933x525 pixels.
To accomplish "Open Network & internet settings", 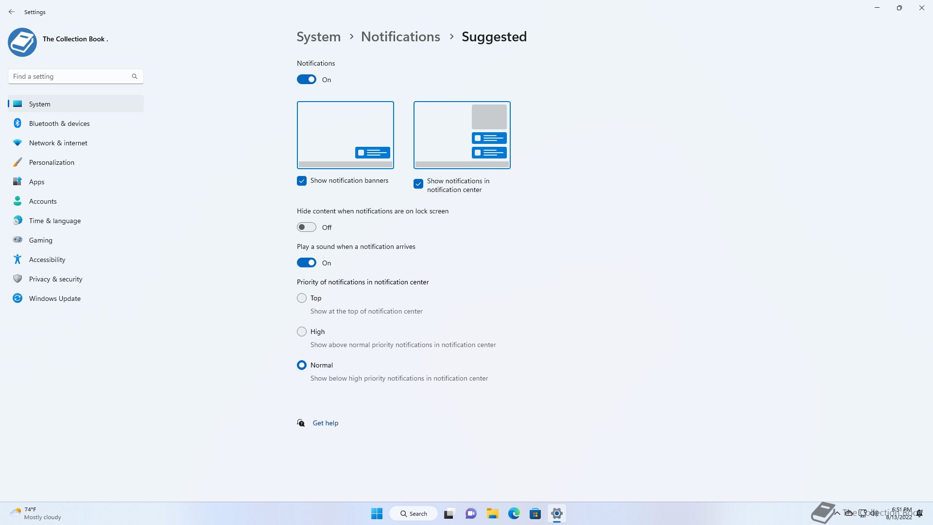I will [x=58, y=143].
